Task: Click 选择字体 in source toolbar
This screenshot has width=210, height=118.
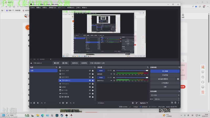Action: pos(75,63)
